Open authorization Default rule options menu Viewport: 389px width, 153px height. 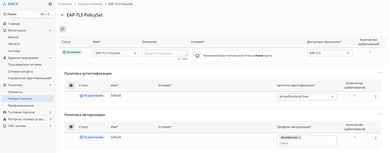376,138
